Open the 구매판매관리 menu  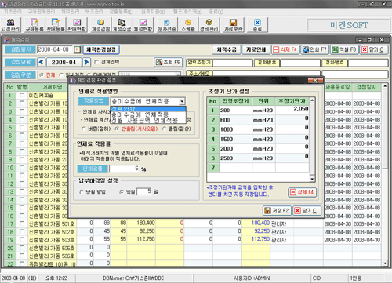point(42,12)
